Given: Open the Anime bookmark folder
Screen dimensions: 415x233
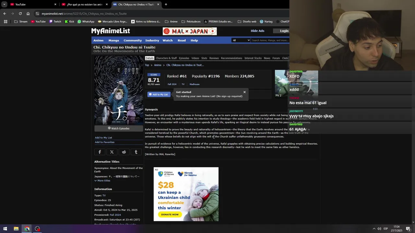Looking at the screenshot, I should coord(171,22).
